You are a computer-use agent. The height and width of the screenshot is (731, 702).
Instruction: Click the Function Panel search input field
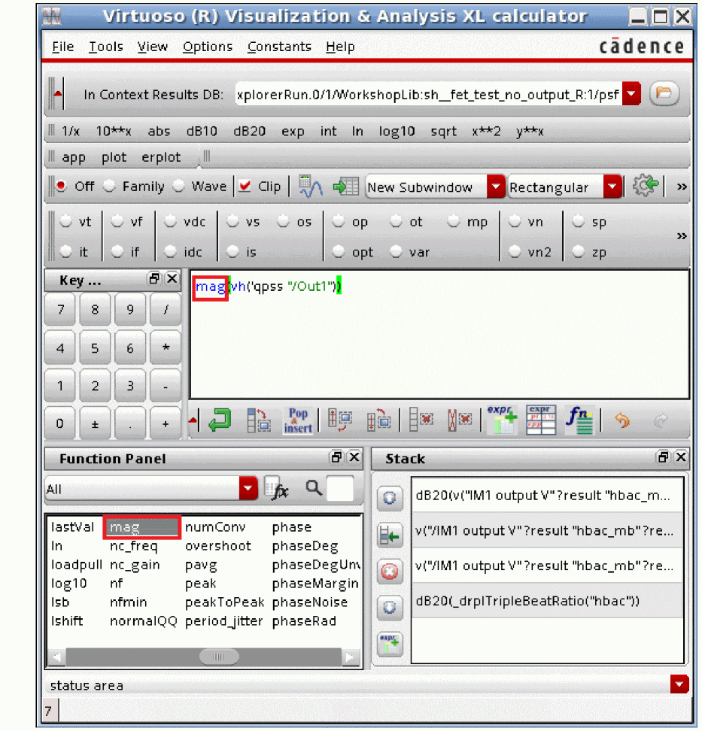(340, 489)
